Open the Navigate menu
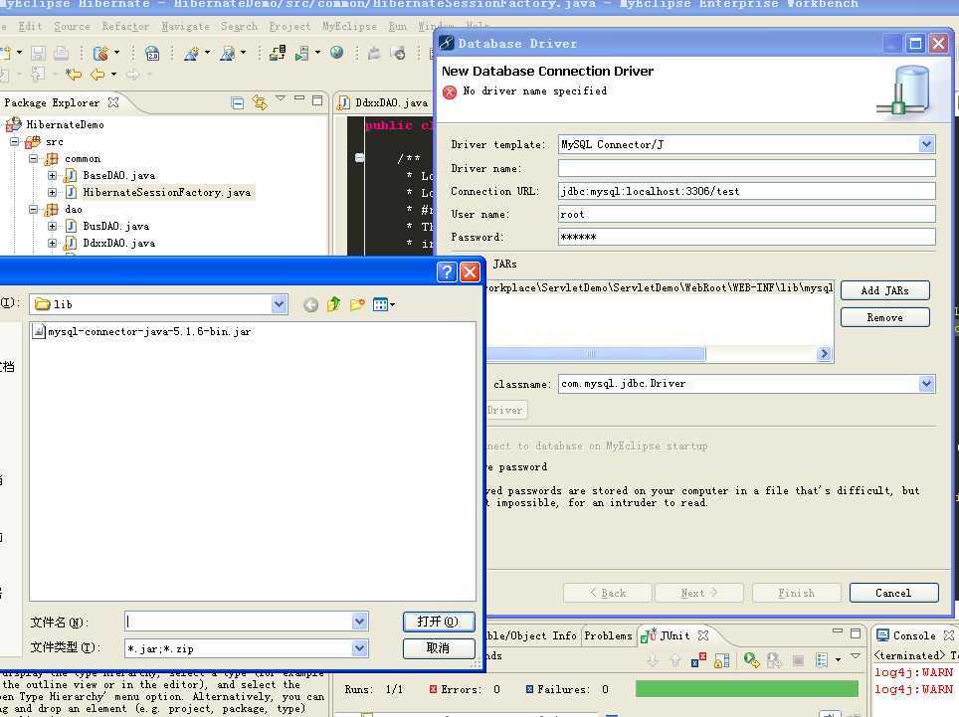959x717 pixels. [185, 26]
